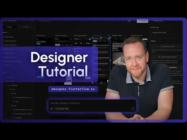The image size is (187, 140).
Task: Switch to the Theme tab
Action: point(26,27)
